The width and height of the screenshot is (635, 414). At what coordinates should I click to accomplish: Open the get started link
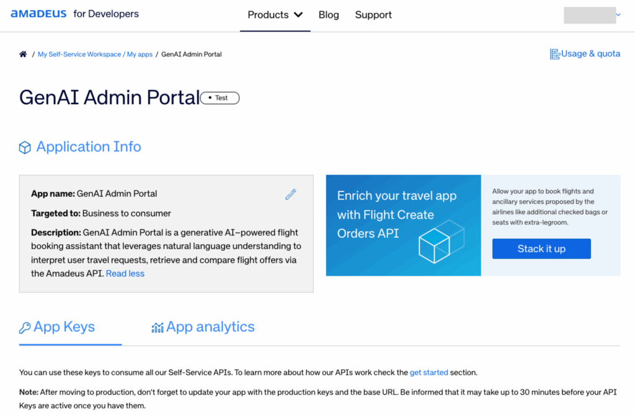pyautogui.click(x=429, y=372)
